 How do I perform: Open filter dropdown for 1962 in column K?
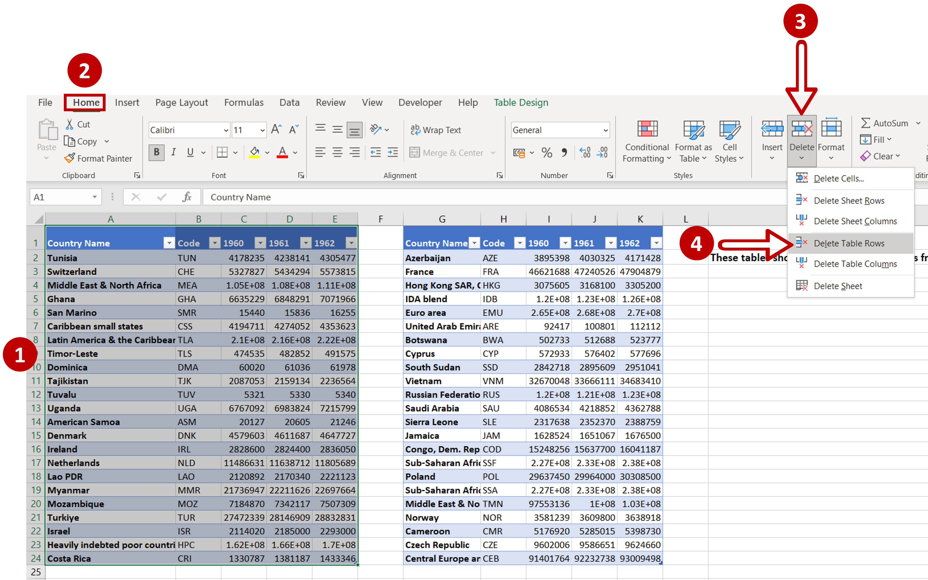(x=656, y=243)
